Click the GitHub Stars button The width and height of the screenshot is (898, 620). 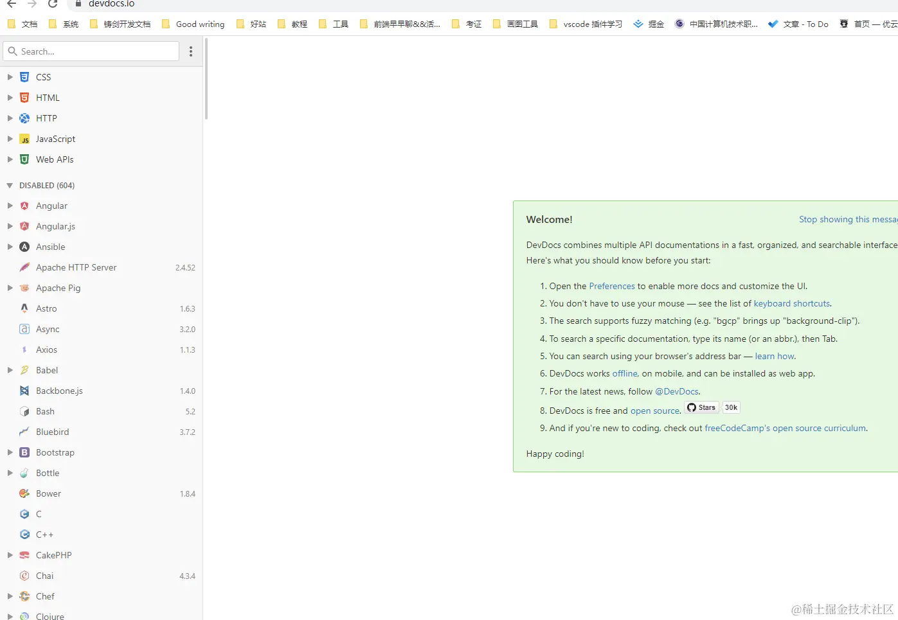(701, 407)
